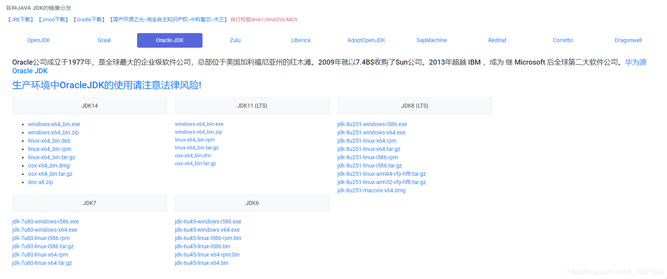Download jdk-6u45-linux-i586.bin
The image size is (667, 279).
pos(203,246)
